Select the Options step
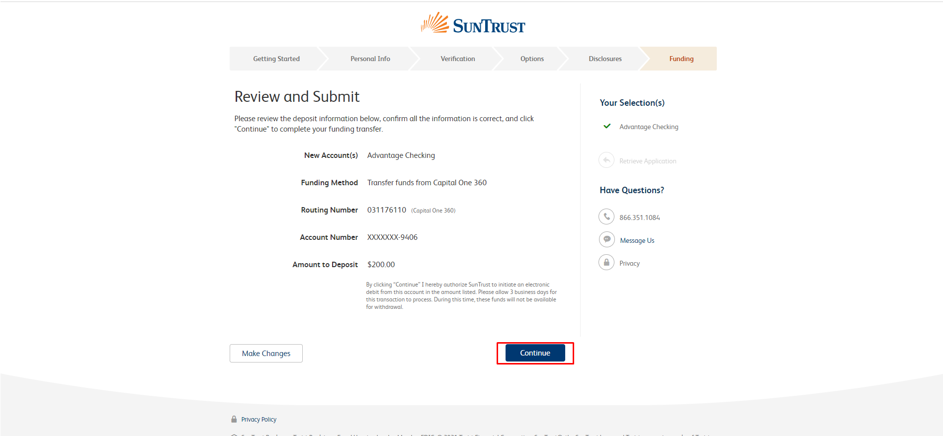This screenshot has height=436, width=943. [x=532, y=59]
